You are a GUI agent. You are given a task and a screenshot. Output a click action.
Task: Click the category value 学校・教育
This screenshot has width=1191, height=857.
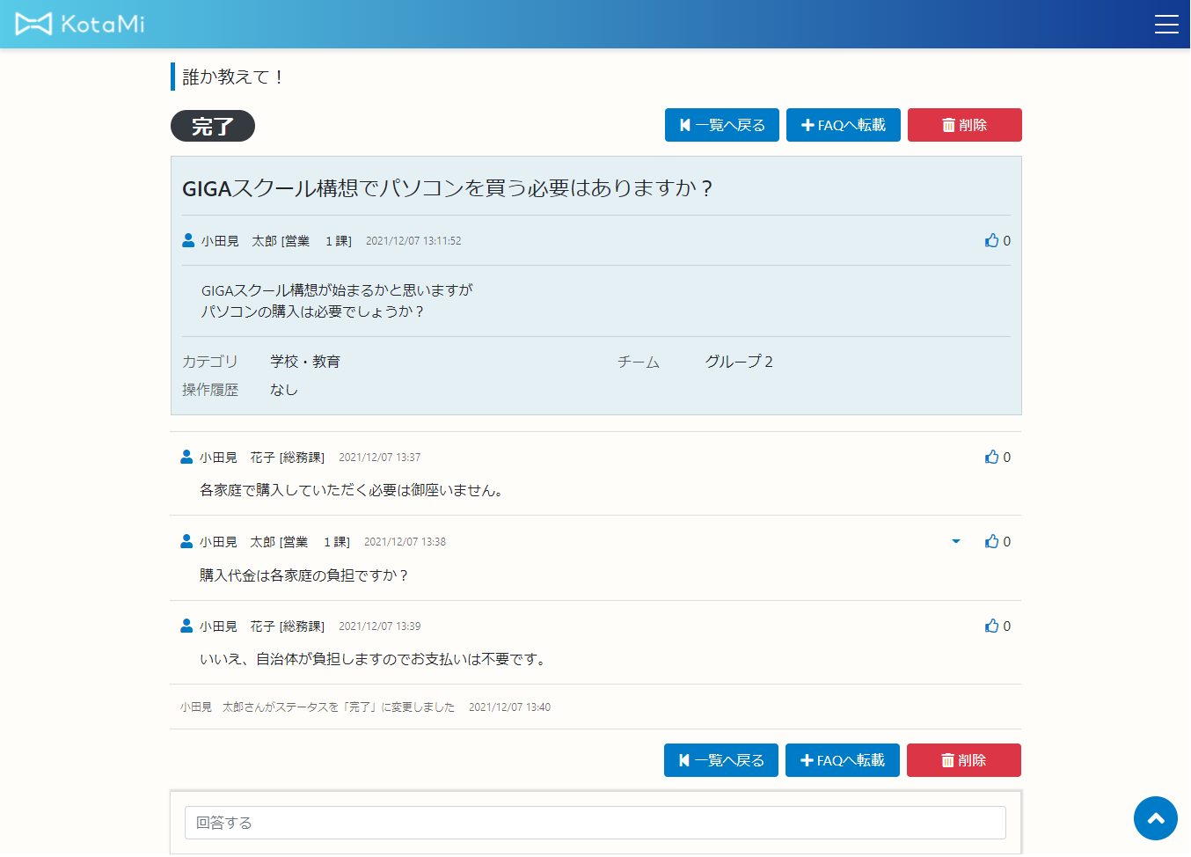(305, 362)
